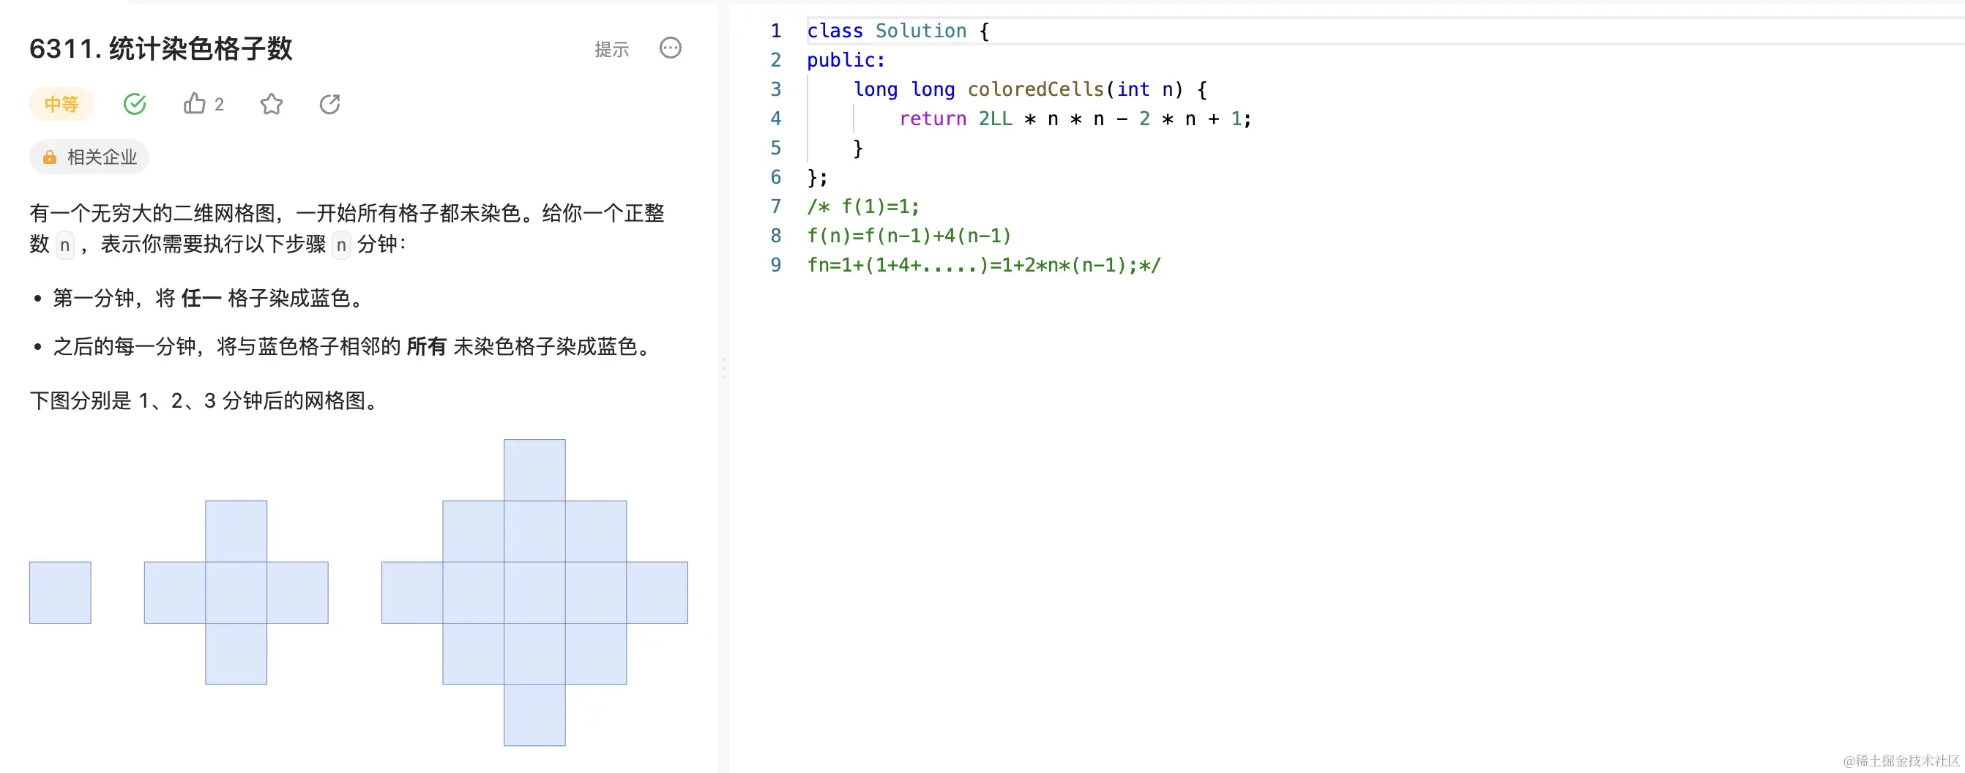
Task: Click the 第一分钟 bullet text
Action: (x=211, y=298)
